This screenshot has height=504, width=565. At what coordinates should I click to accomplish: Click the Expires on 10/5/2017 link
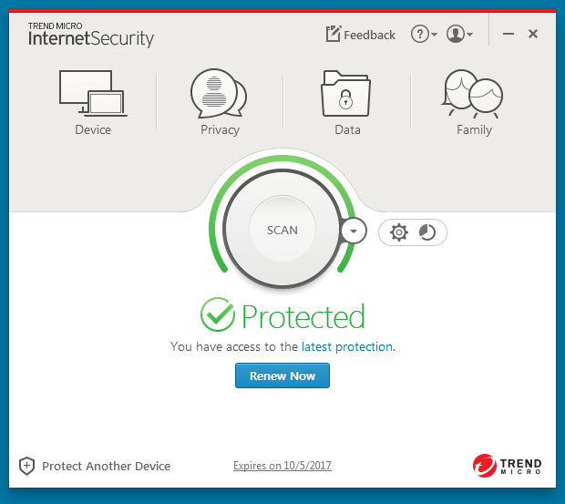point(282,466)
